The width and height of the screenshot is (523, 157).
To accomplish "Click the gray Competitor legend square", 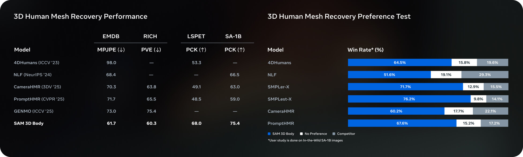I will (x=334, y=134).
